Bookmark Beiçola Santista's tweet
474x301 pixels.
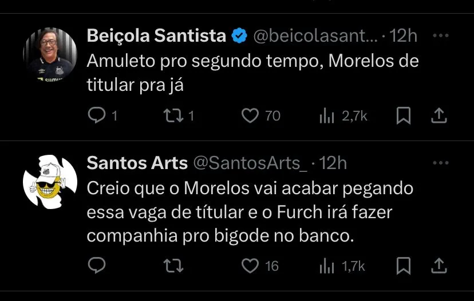click(x=404, y=116)
